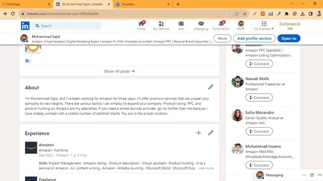Image resolution: width=323 pixels, height=181 pixels.
Task: Connect with Muhammad Usama
Action: (x=259, y=165)
